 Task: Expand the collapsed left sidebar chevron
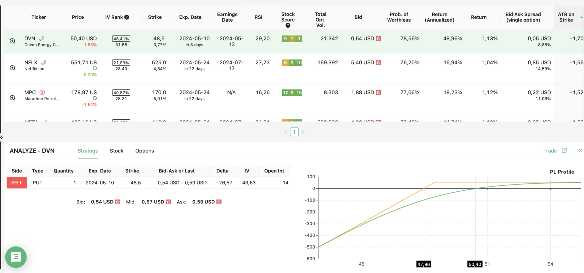click(2, 137)
